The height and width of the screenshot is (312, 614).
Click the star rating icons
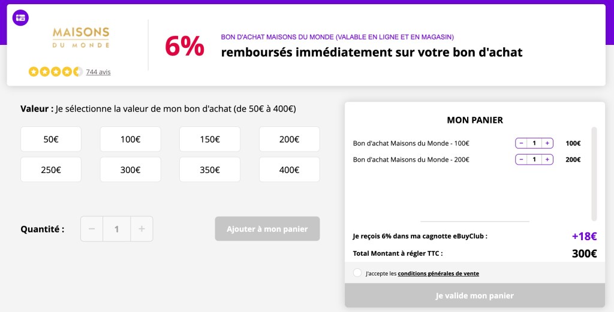click(x=55, y=72)
